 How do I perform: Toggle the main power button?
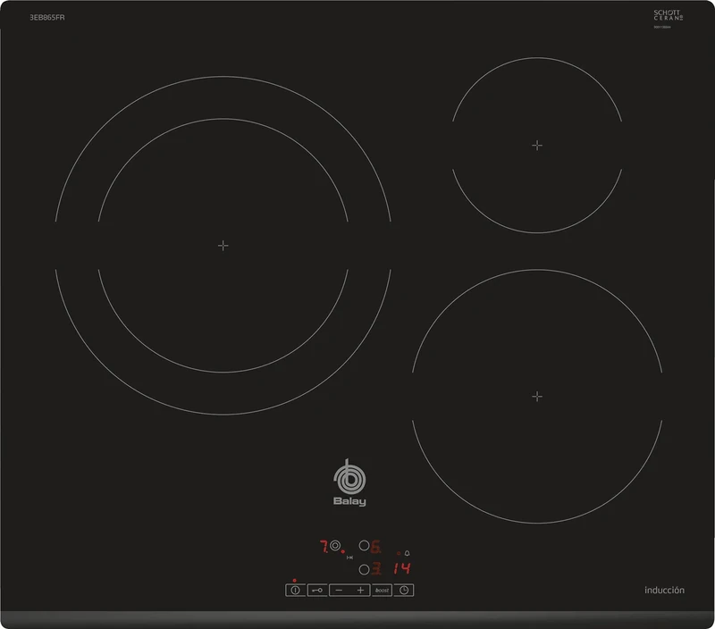click(294, 591)
